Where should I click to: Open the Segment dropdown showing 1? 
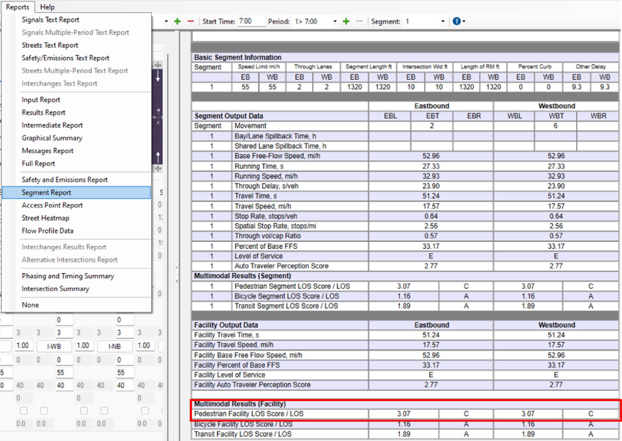(x=424, y=21)
